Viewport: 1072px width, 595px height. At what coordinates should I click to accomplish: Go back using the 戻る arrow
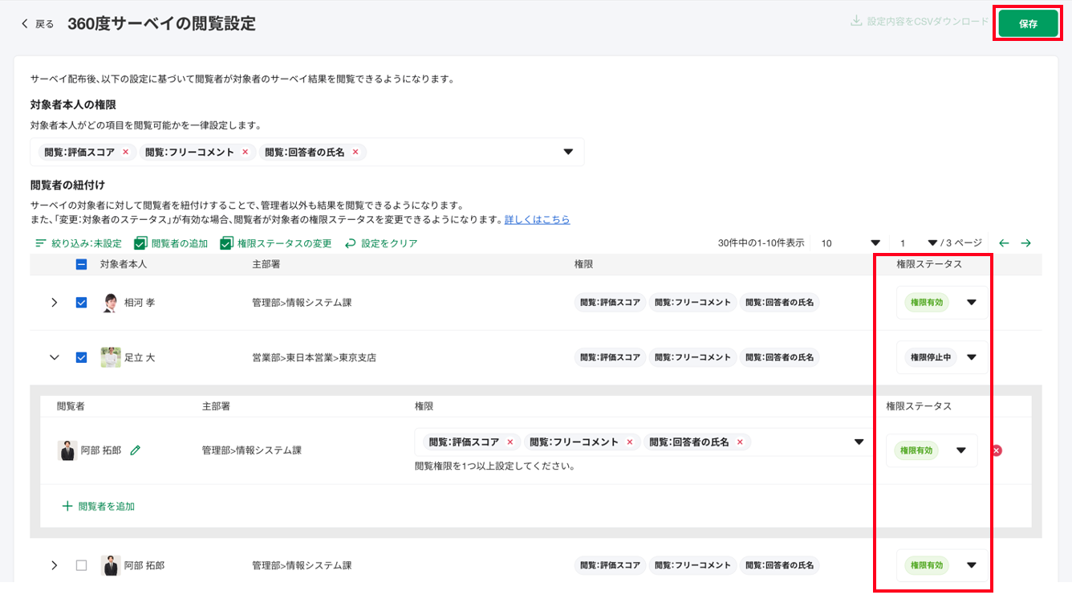[37, 24]
